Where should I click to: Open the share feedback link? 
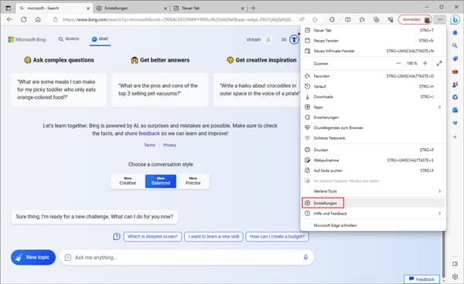point(142,134)
